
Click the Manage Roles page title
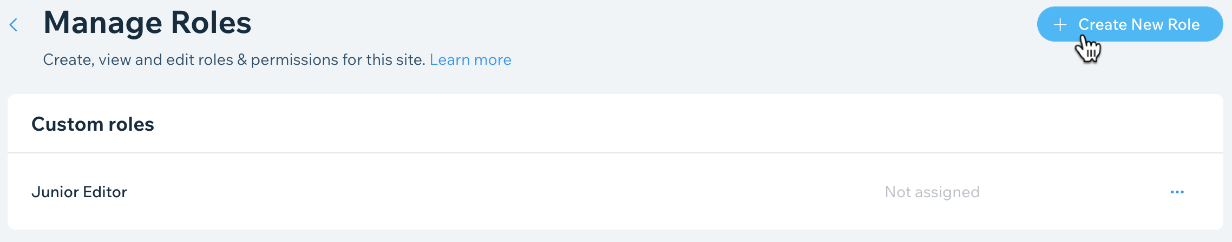tap(147, 23)
